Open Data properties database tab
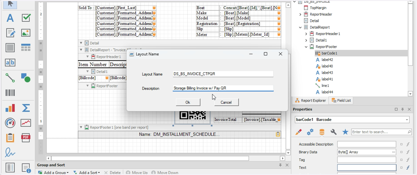The width and height of the screenshot is (417, 175). pos(322,132)
